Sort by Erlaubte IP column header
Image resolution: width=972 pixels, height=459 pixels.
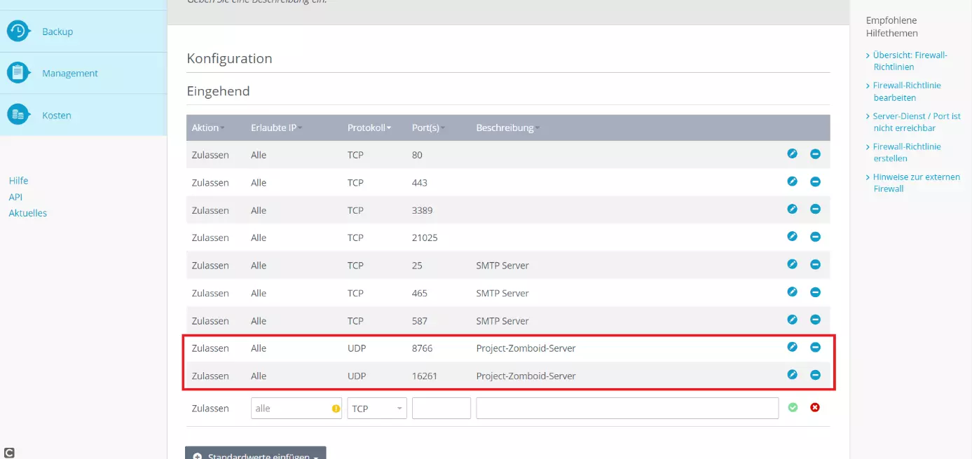click(x=276, y=128)
